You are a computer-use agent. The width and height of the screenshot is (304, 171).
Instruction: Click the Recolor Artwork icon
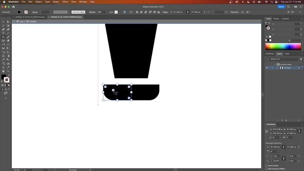pyautogui.click(x=124, y=12)
